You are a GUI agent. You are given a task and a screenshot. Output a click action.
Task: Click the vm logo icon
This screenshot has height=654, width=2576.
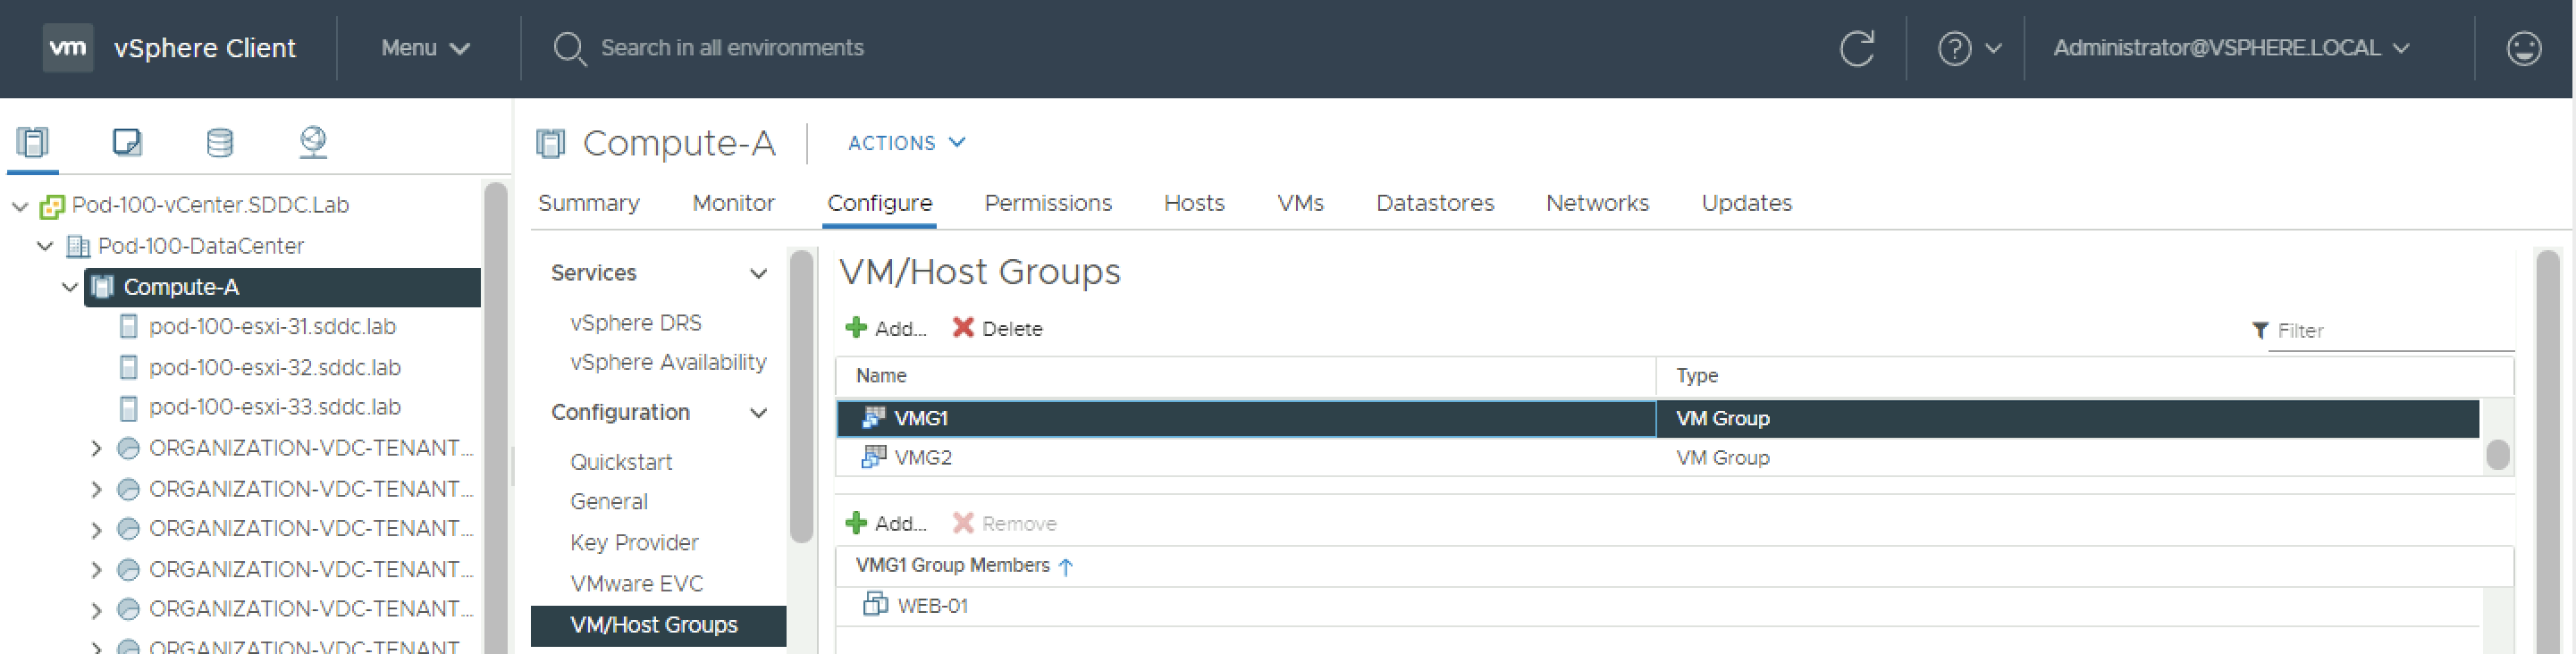68,48
